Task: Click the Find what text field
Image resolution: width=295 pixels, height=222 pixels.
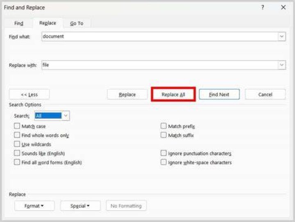Action: click(x=159, y=36)
